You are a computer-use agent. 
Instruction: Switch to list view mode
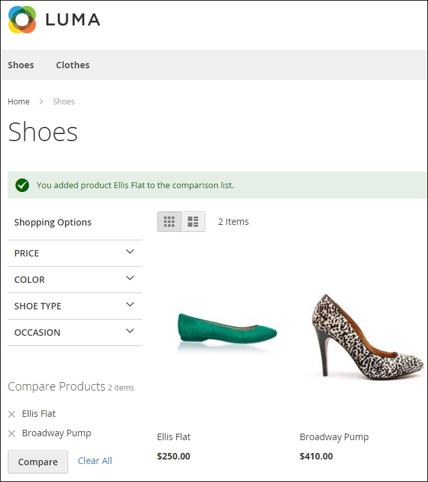(x=193, y=222)
